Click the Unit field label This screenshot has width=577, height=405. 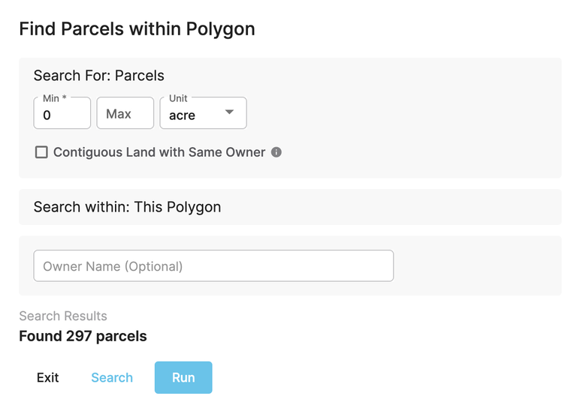click(x=178, y=98)
